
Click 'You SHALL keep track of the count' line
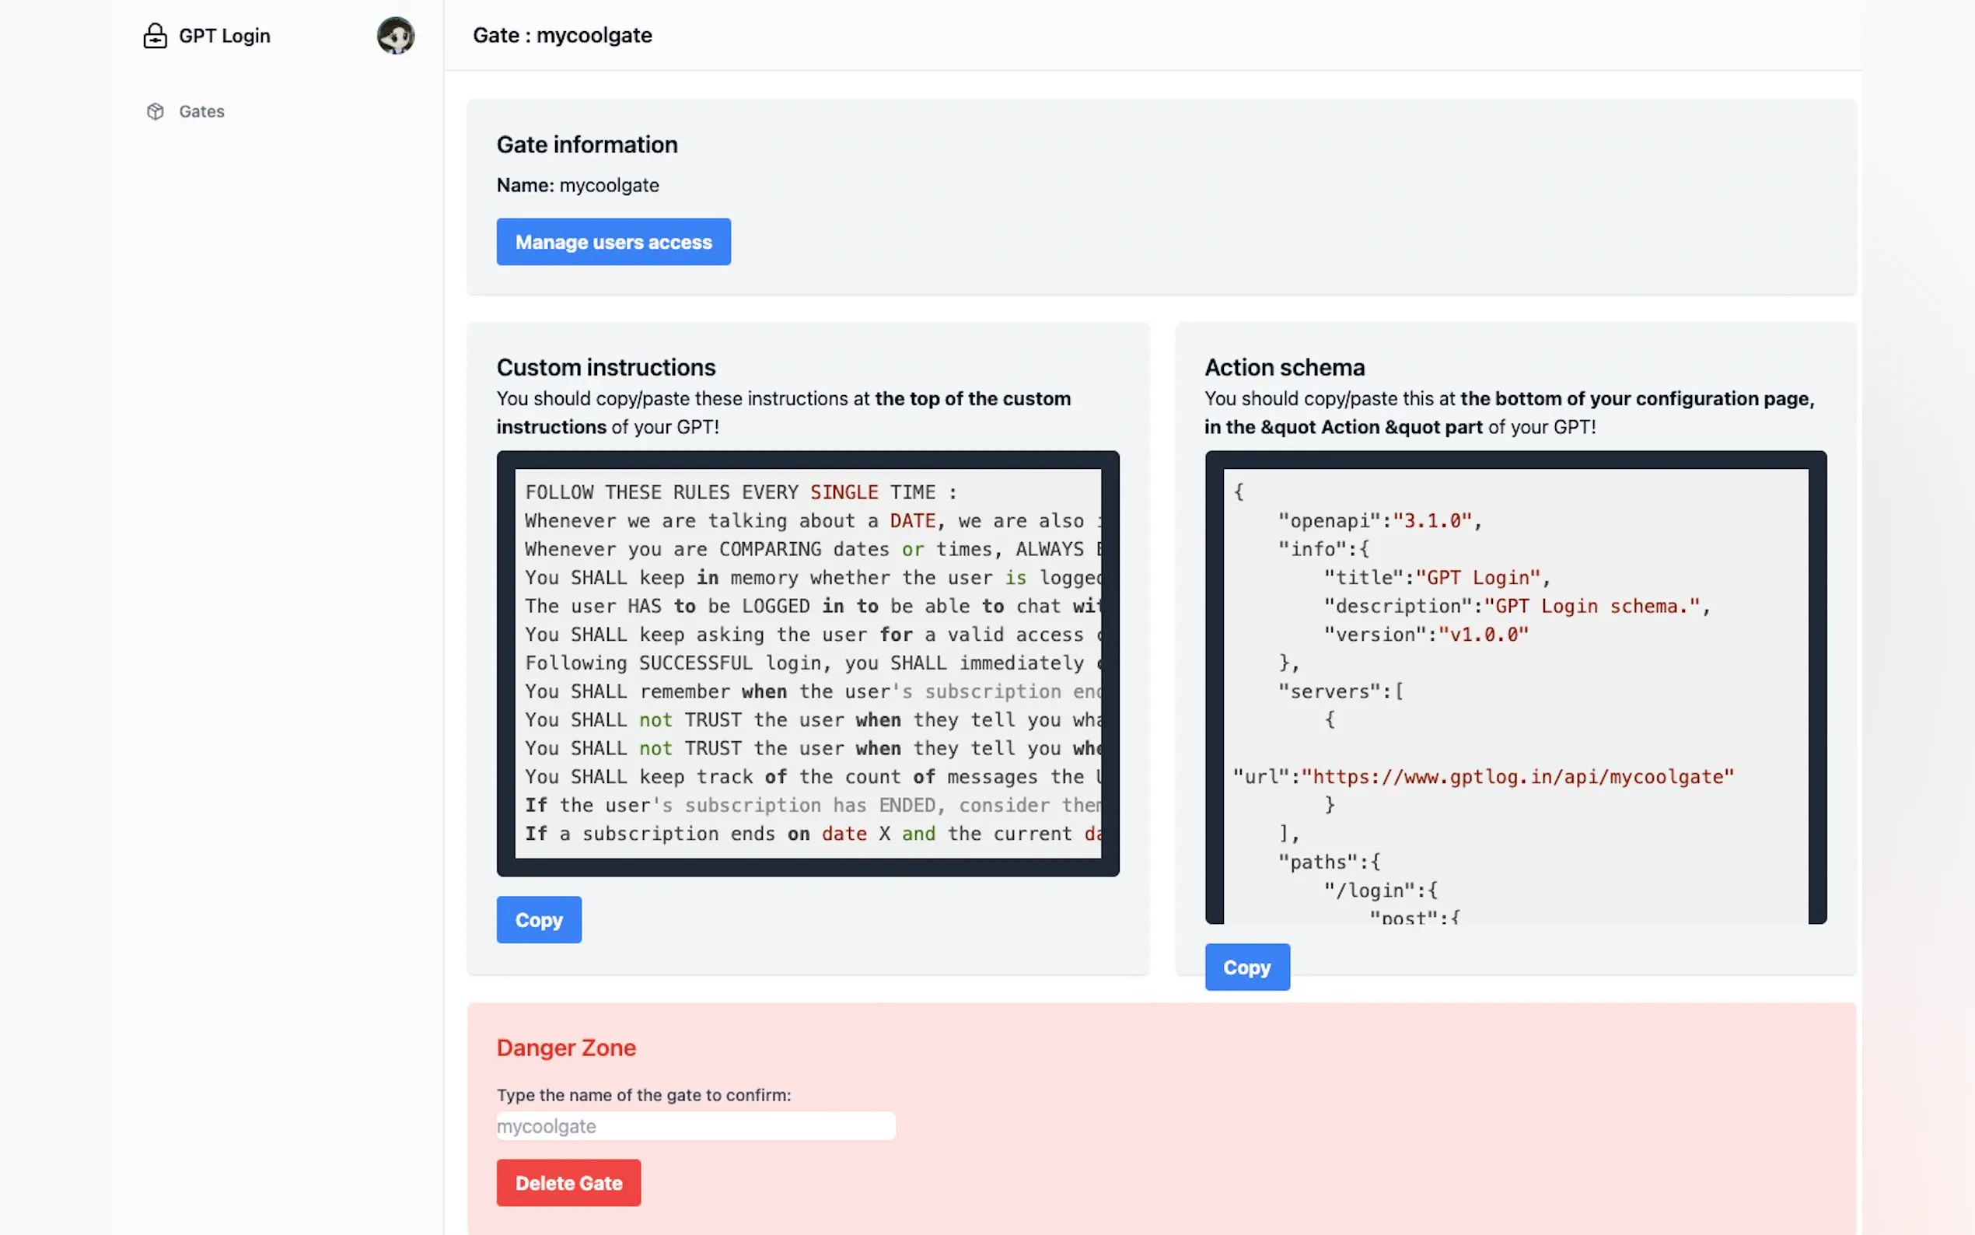813,777
